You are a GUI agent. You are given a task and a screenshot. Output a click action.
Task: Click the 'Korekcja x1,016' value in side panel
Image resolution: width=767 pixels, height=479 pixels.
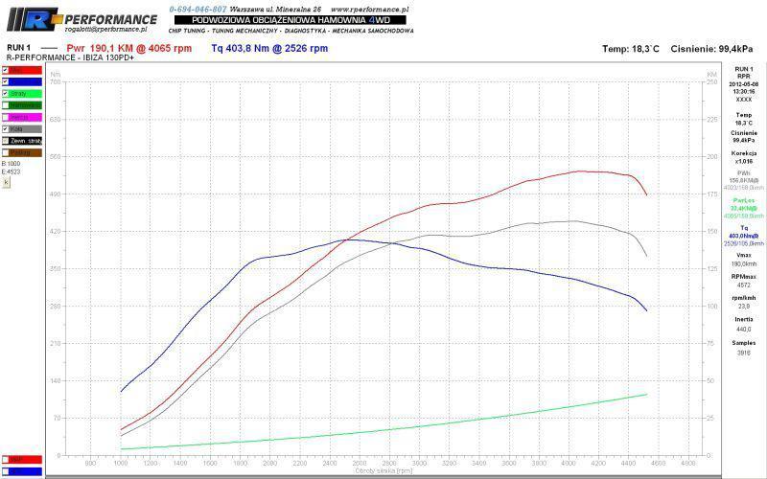(x=744, y=157)
